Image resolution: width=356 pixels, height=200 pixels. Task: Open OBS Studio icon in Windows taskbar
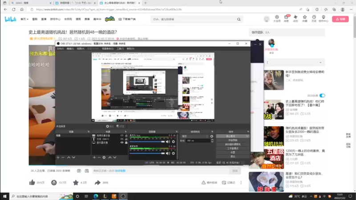[123, 196]
